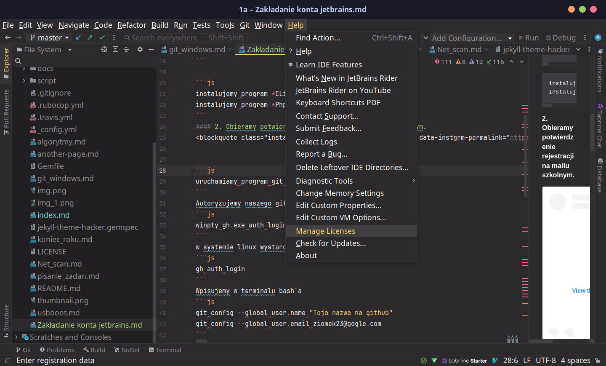The width and height of the screenshot is (606, 366).
Task: Open the Terminal tool window button
Action: pyautogui.click(x=165, y=350)
